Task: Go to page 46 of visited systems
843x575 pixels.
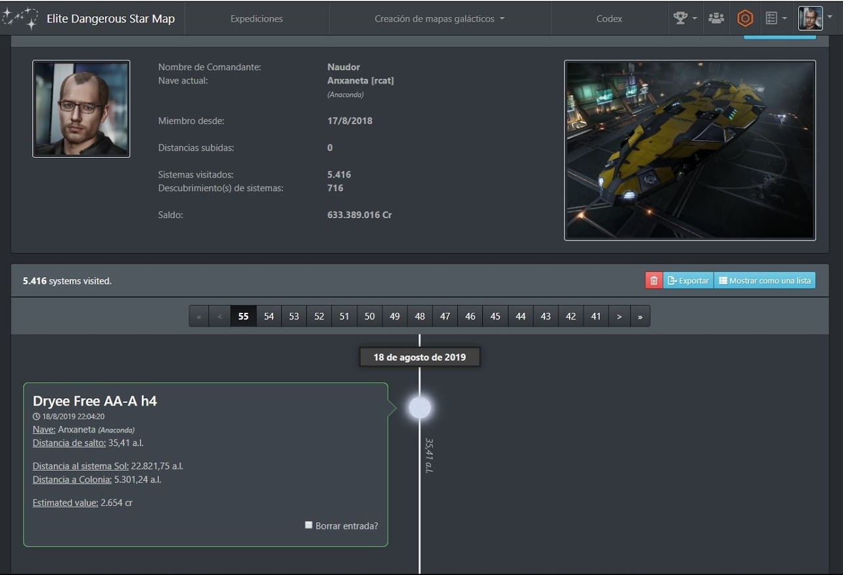Action: coord(470,316)
